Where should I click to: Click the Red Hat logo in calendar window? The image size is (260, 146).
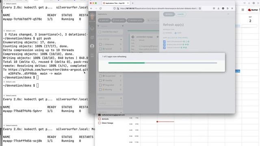253,10
